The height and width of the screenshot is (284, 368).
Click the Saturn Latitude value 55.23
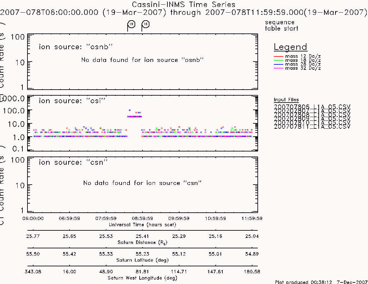tap(142, 254)
